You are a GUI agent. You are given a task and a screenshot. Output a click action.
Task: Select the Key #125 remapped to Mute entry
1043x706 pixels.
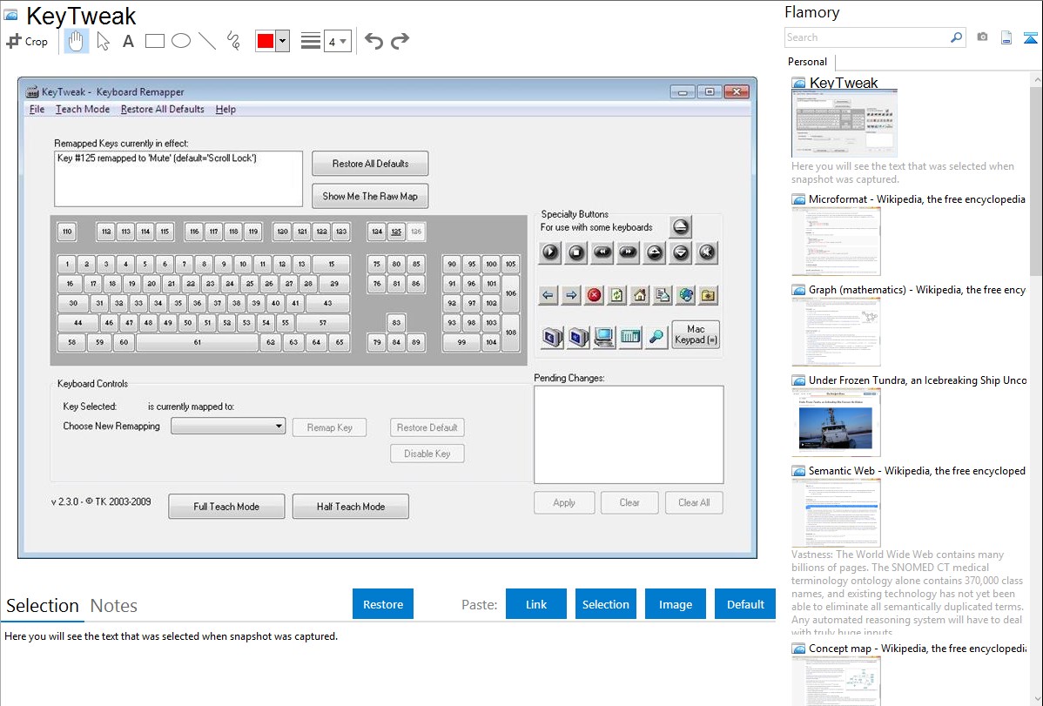tap(157, 158)
